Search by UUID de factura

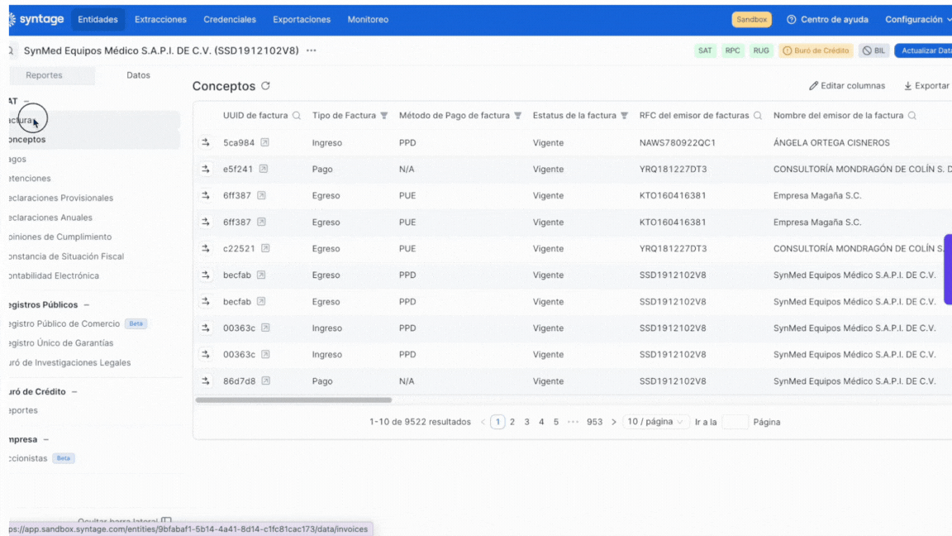click(x=297, y=116)
